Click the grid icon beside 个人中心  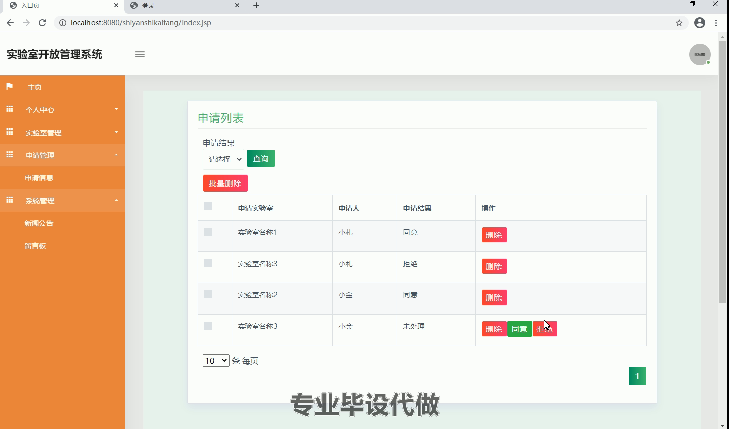click(x=10, y=109)
